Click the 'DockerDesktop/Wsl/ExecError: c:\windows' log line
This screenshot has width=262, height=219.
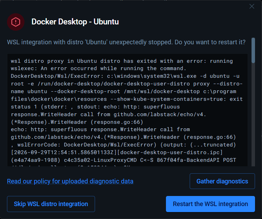point(125,76)
